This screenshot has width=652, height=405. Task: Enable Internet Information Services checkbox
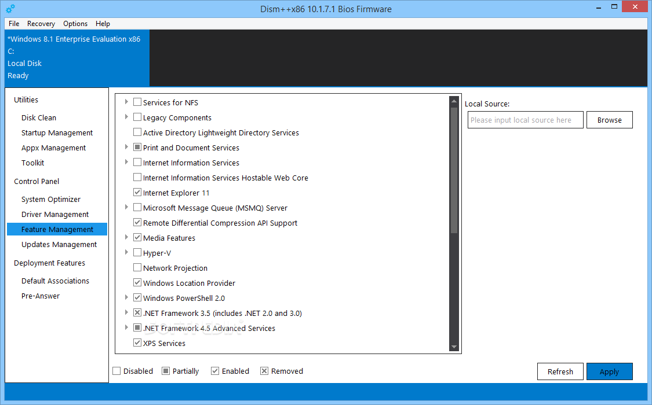pyautogui.click(x=137, y=162)
